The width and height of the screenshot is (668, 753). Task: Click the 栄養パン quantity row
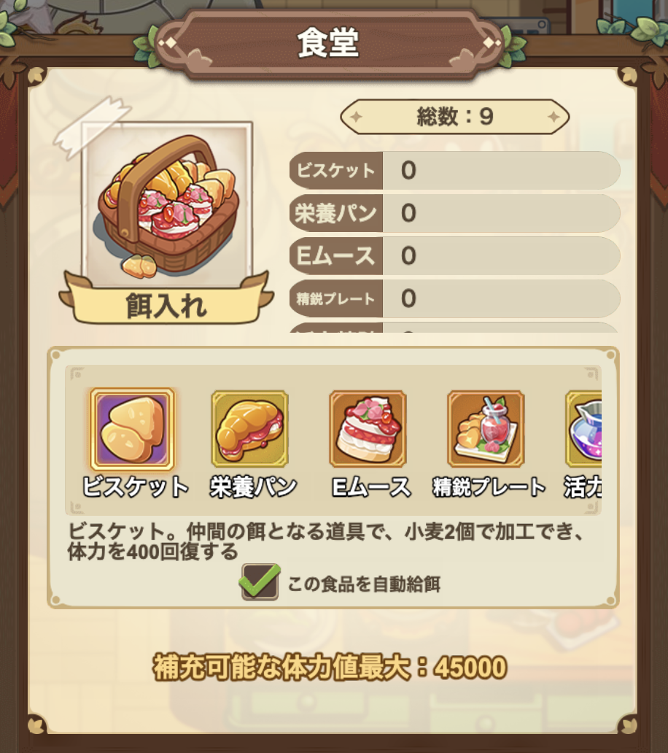point(454,213)
